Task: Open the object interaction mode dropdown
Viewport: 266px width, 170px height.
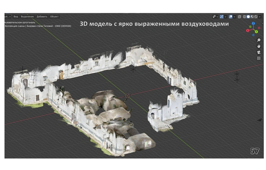Action: [8, 16]
